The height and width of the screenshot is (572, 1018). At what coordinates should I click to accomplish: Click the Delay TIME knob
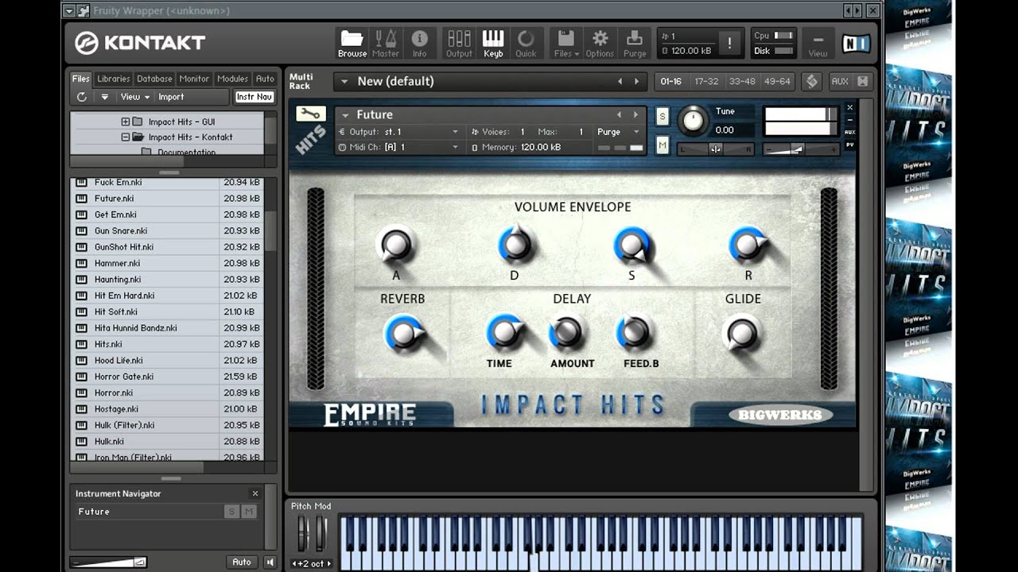pyautogui.click(x=505, y=333)
